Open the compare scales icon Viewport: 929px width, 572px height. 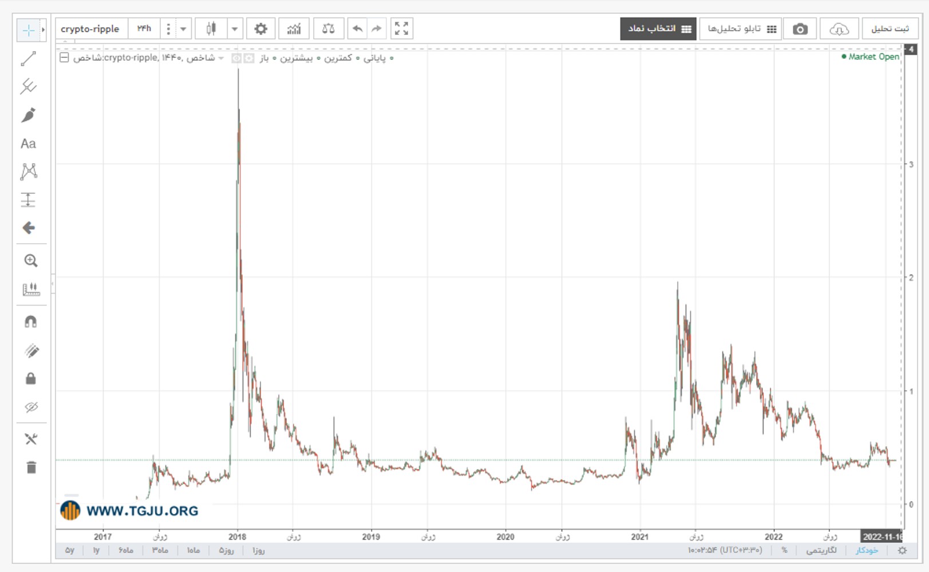[x=329, y=29]
